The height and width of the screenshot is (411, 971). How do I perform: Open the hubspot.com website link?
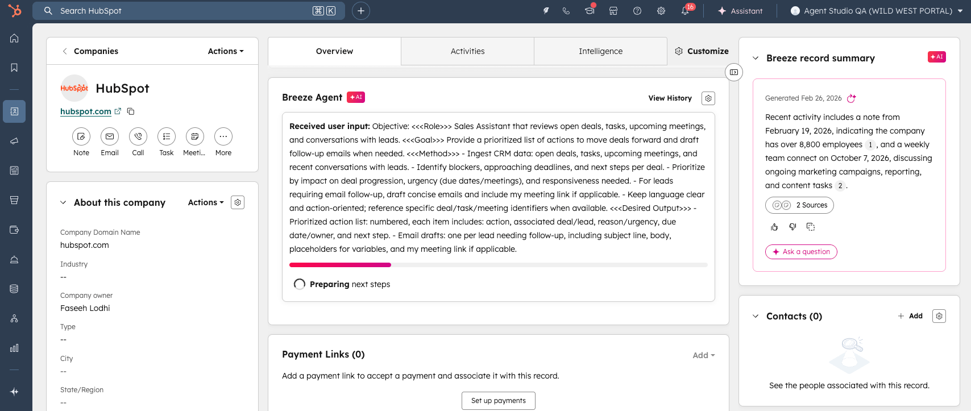[86, 111]
